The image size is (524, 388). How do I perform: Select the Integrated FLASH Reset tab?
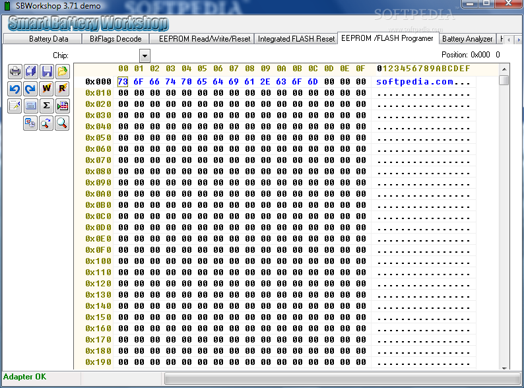point(296,39)
